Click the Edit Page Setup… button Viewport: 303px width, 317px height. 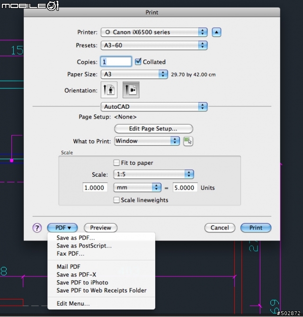tap(153, 129)
